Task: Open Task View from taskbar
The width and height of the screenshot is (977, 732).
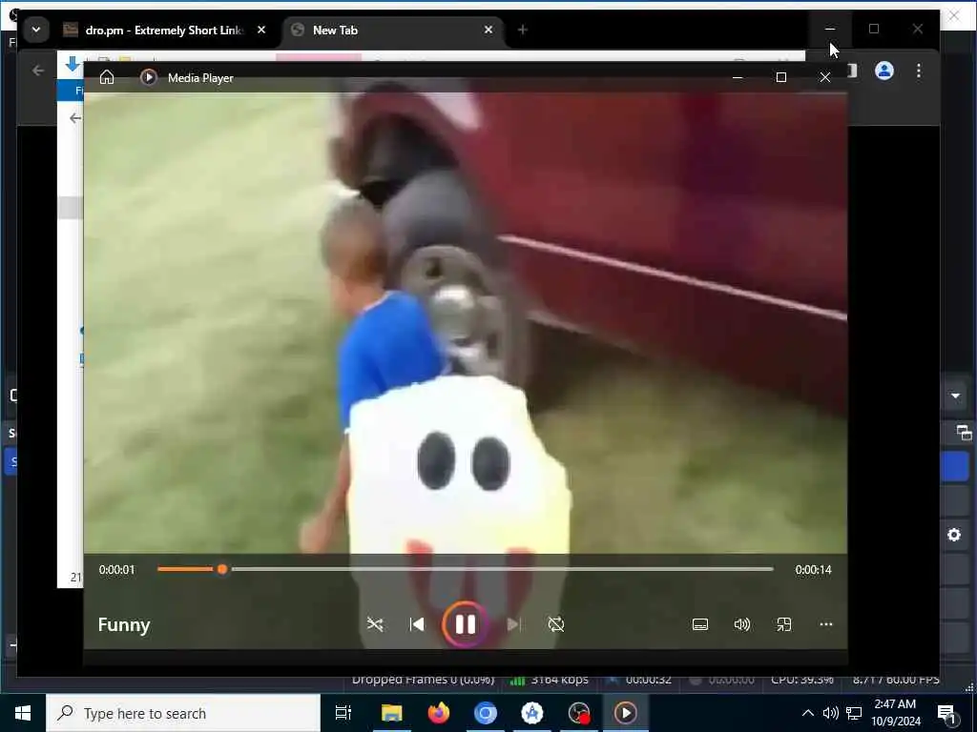Action: pyautogui.click(x=343, y=713)
